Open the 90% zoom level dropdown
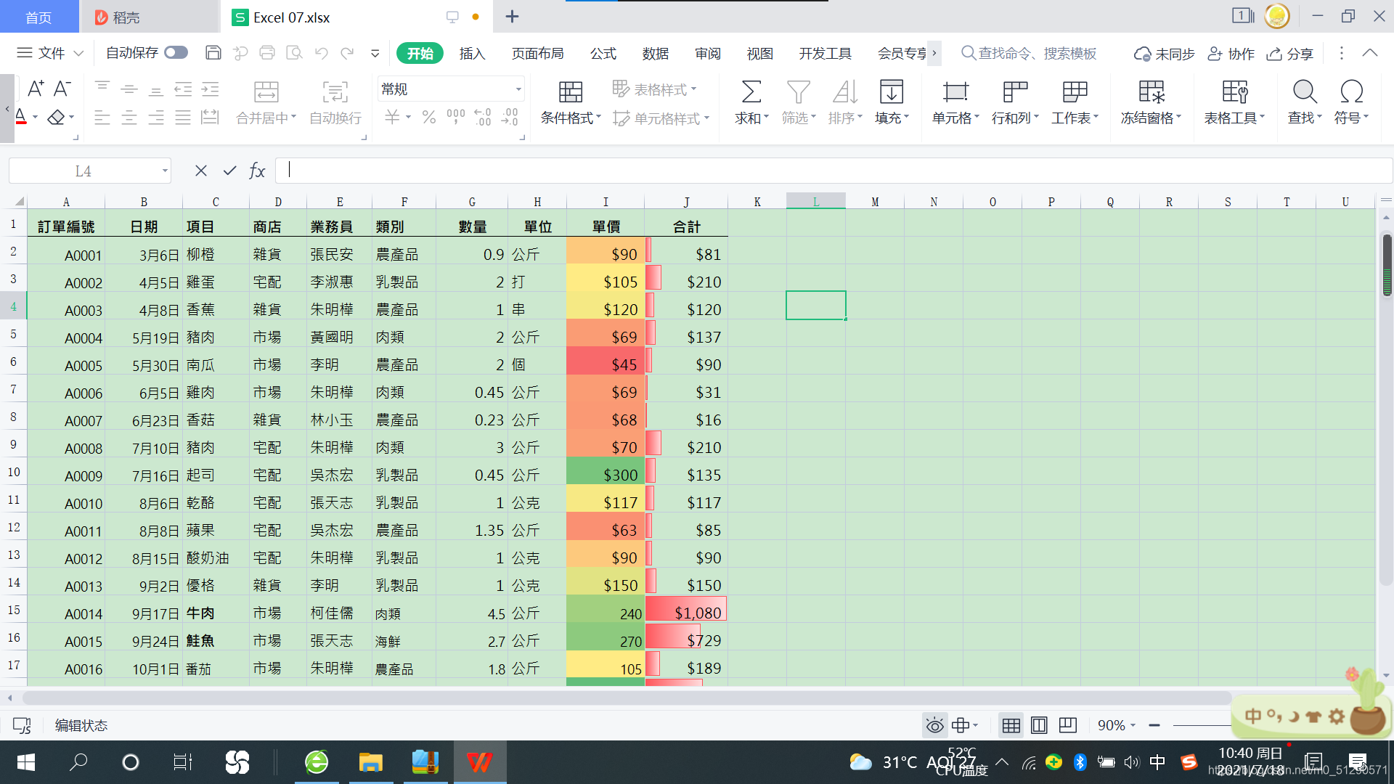The height and width of the screenshot is (784, 1394). pos(1116,725)
